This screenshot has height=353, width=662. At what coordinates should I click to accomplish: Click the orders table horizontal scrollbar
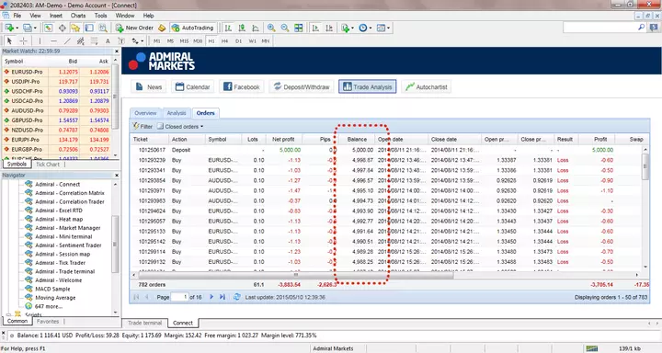(295, 275)
